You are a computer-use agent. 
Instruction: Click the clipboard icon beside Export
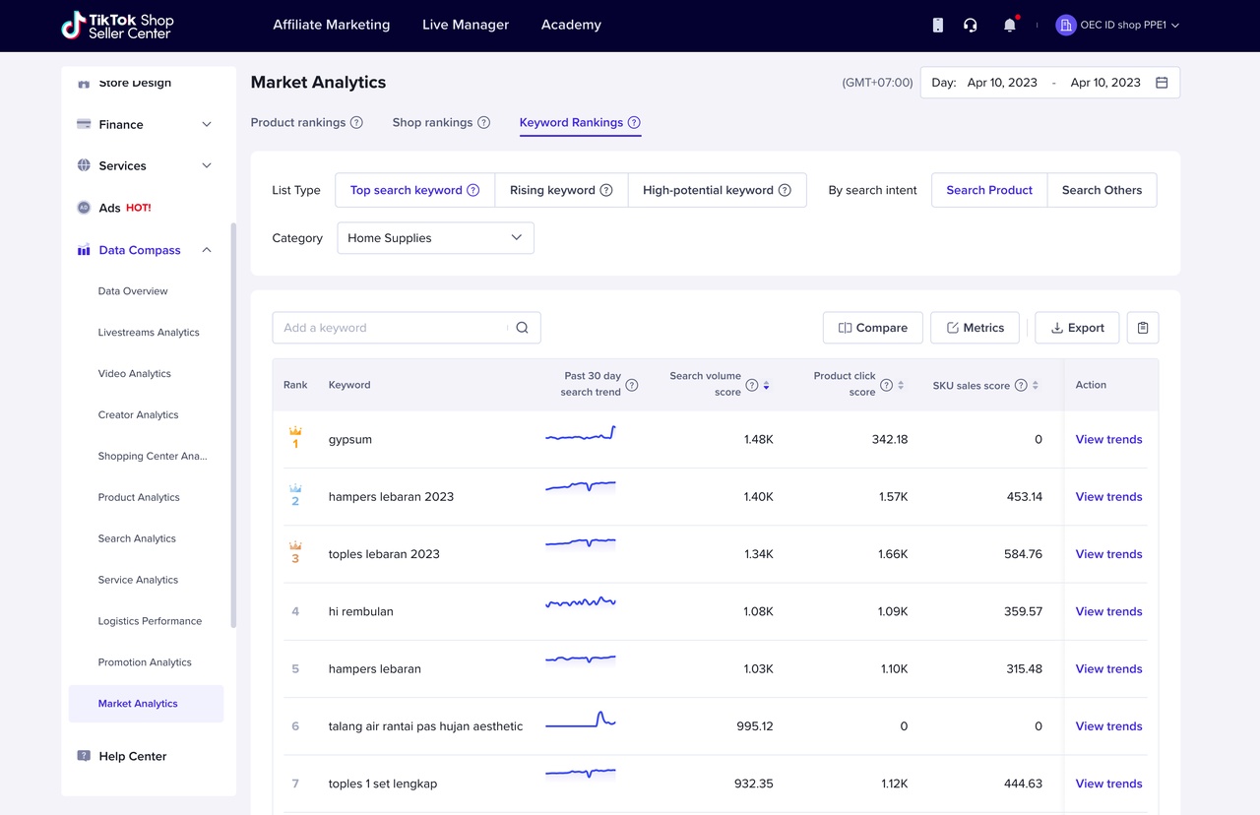click(1143, 328)
